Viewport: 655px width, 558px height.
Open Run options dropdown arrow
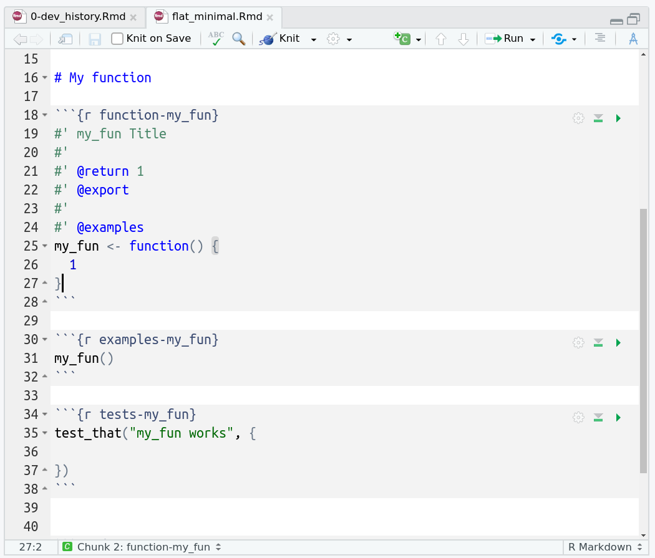click(533, 40)
